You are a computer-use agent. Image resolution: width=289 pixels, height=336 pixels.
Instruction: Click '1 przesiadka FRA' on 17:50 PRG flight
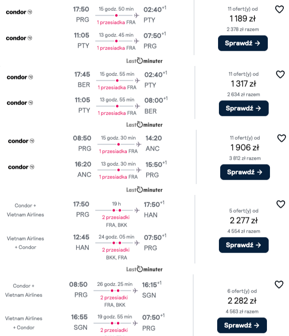[116, 22]
